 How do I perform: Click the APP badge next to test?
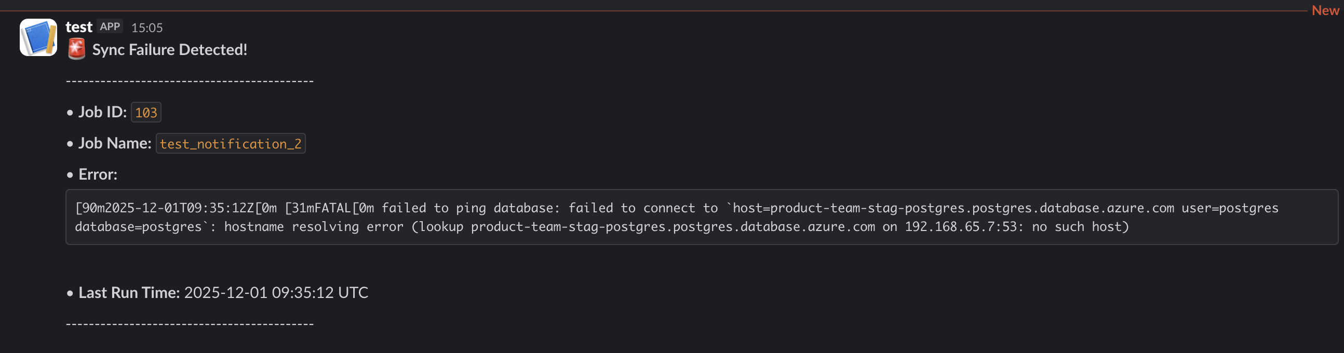coord(110,26)
